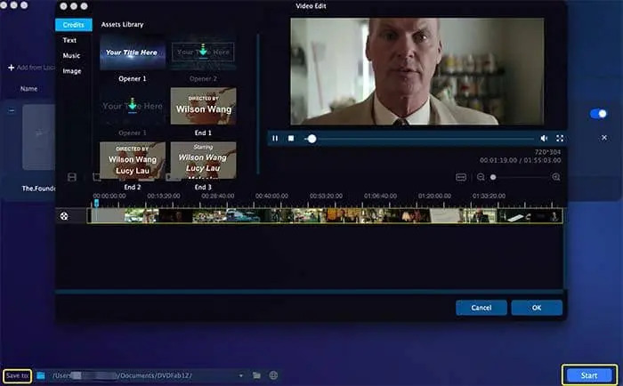Mute the preview audio speaker icon
The width and height of the screenshot is (623, 386).
point(544,139)
